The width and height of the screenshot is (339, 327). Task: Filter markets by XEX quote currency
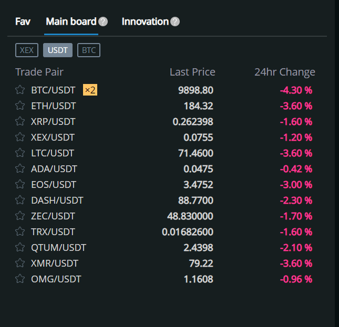tap(27, 50)
